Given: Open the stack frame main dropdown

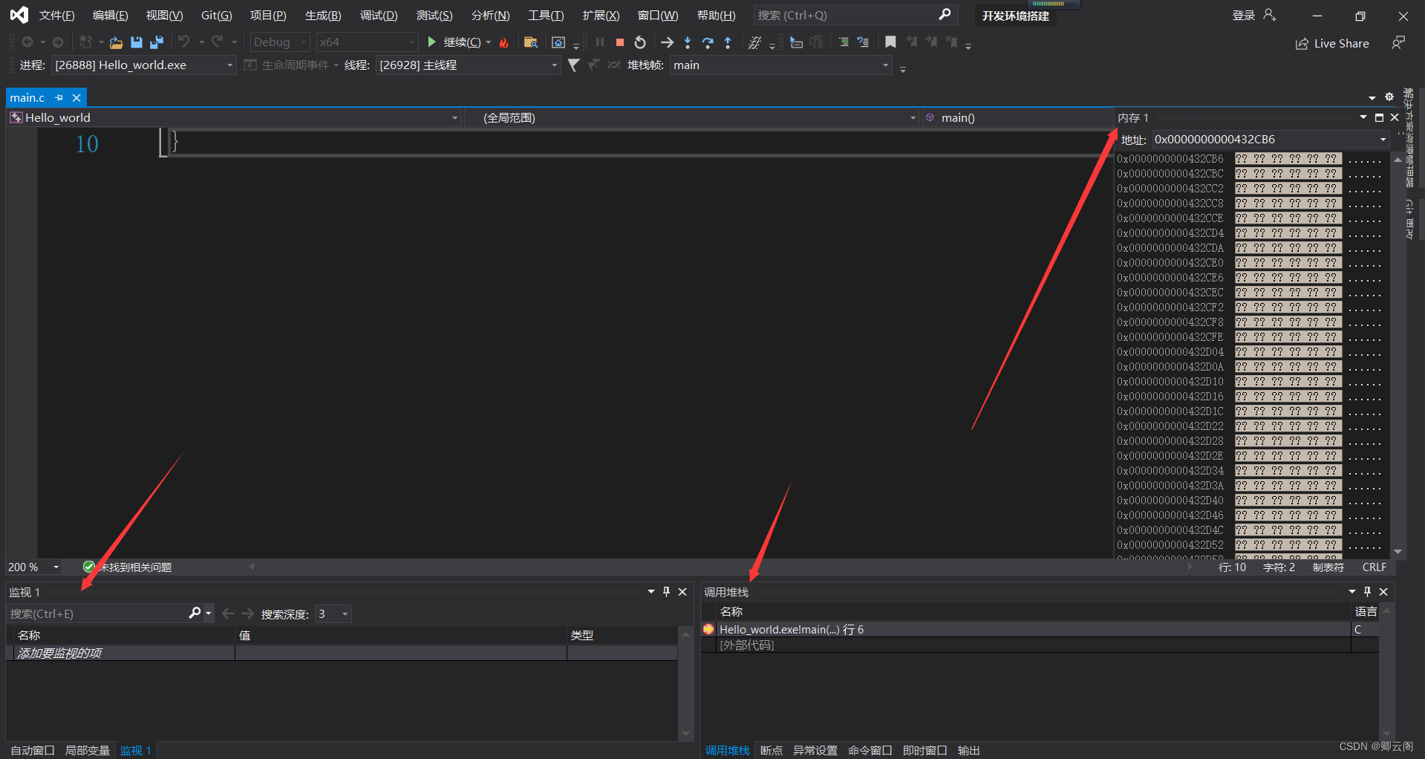Looking at the screenshot, I should click(780, 65).
